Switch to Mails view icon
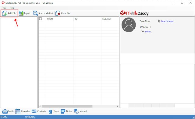195x119 pixels. (x=5, y=111)
